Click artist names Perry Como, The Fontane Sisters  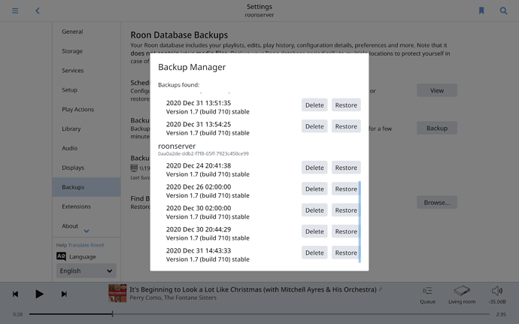pyautogui.click(x=173, y=298)
